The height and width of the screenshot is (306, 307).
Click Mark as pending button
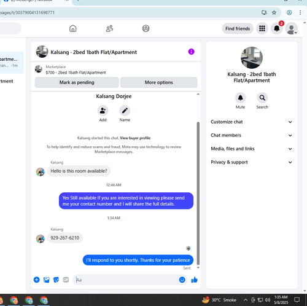(x=77, y=82)
